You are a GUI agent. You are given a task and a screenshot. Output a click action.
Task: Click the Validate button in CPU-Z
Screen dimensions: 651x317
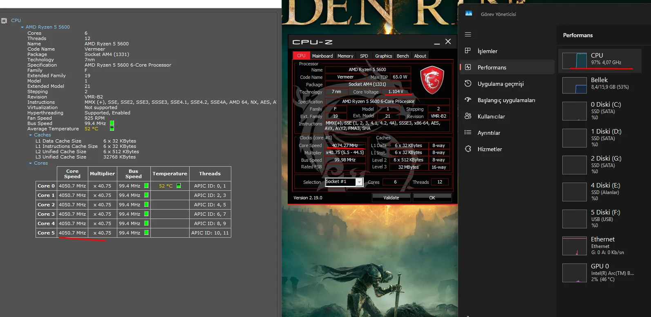(391, 198)
